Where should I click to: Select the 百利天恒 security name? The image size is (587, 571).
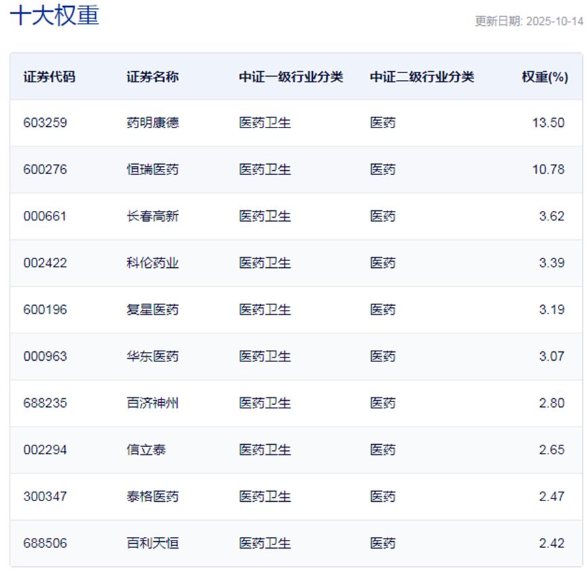(153, 544)
